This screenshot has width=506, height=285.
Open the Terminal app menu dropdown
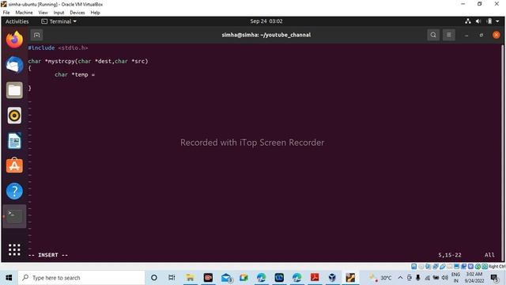coord(59,21)
